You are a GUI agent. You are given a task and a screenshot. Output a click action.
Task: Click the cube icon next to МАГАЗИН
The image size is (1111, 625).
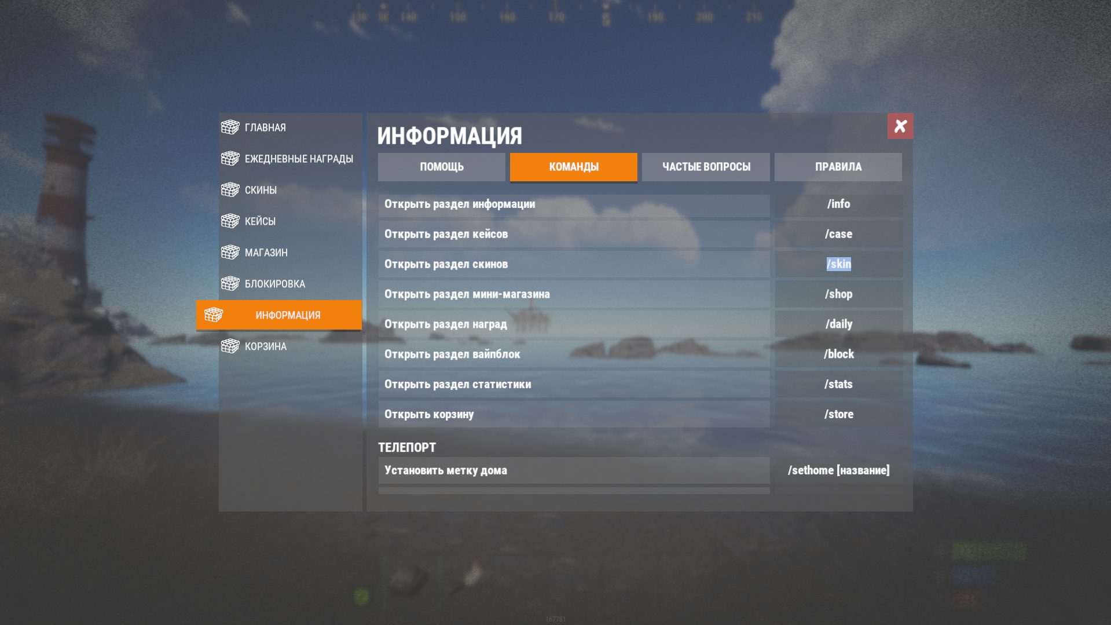tap(230, 252)
